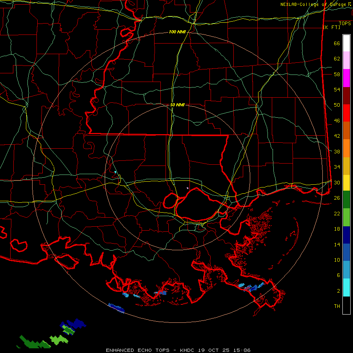Screen dimensions: 353x353
Task: Click the '42' legend value
Action: (x=337, y=136)
